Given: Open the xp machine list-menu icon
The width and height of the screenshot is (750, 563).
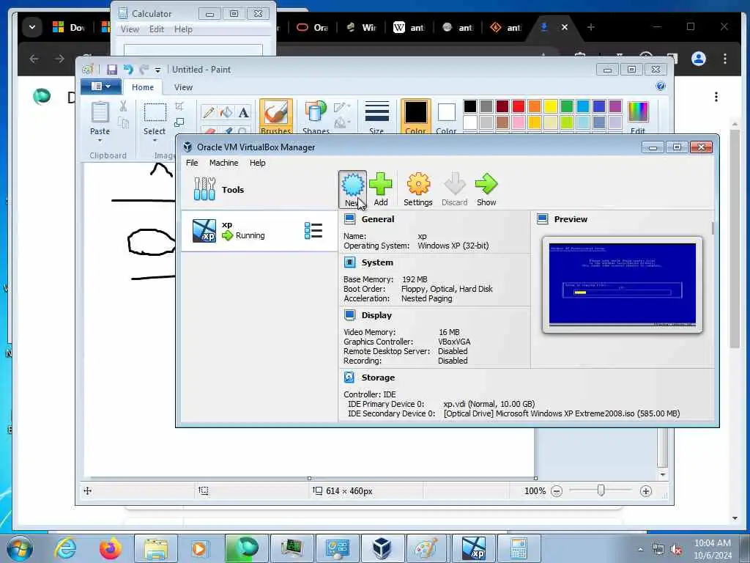Looking at the screenshot, I should tap(313, 230).
